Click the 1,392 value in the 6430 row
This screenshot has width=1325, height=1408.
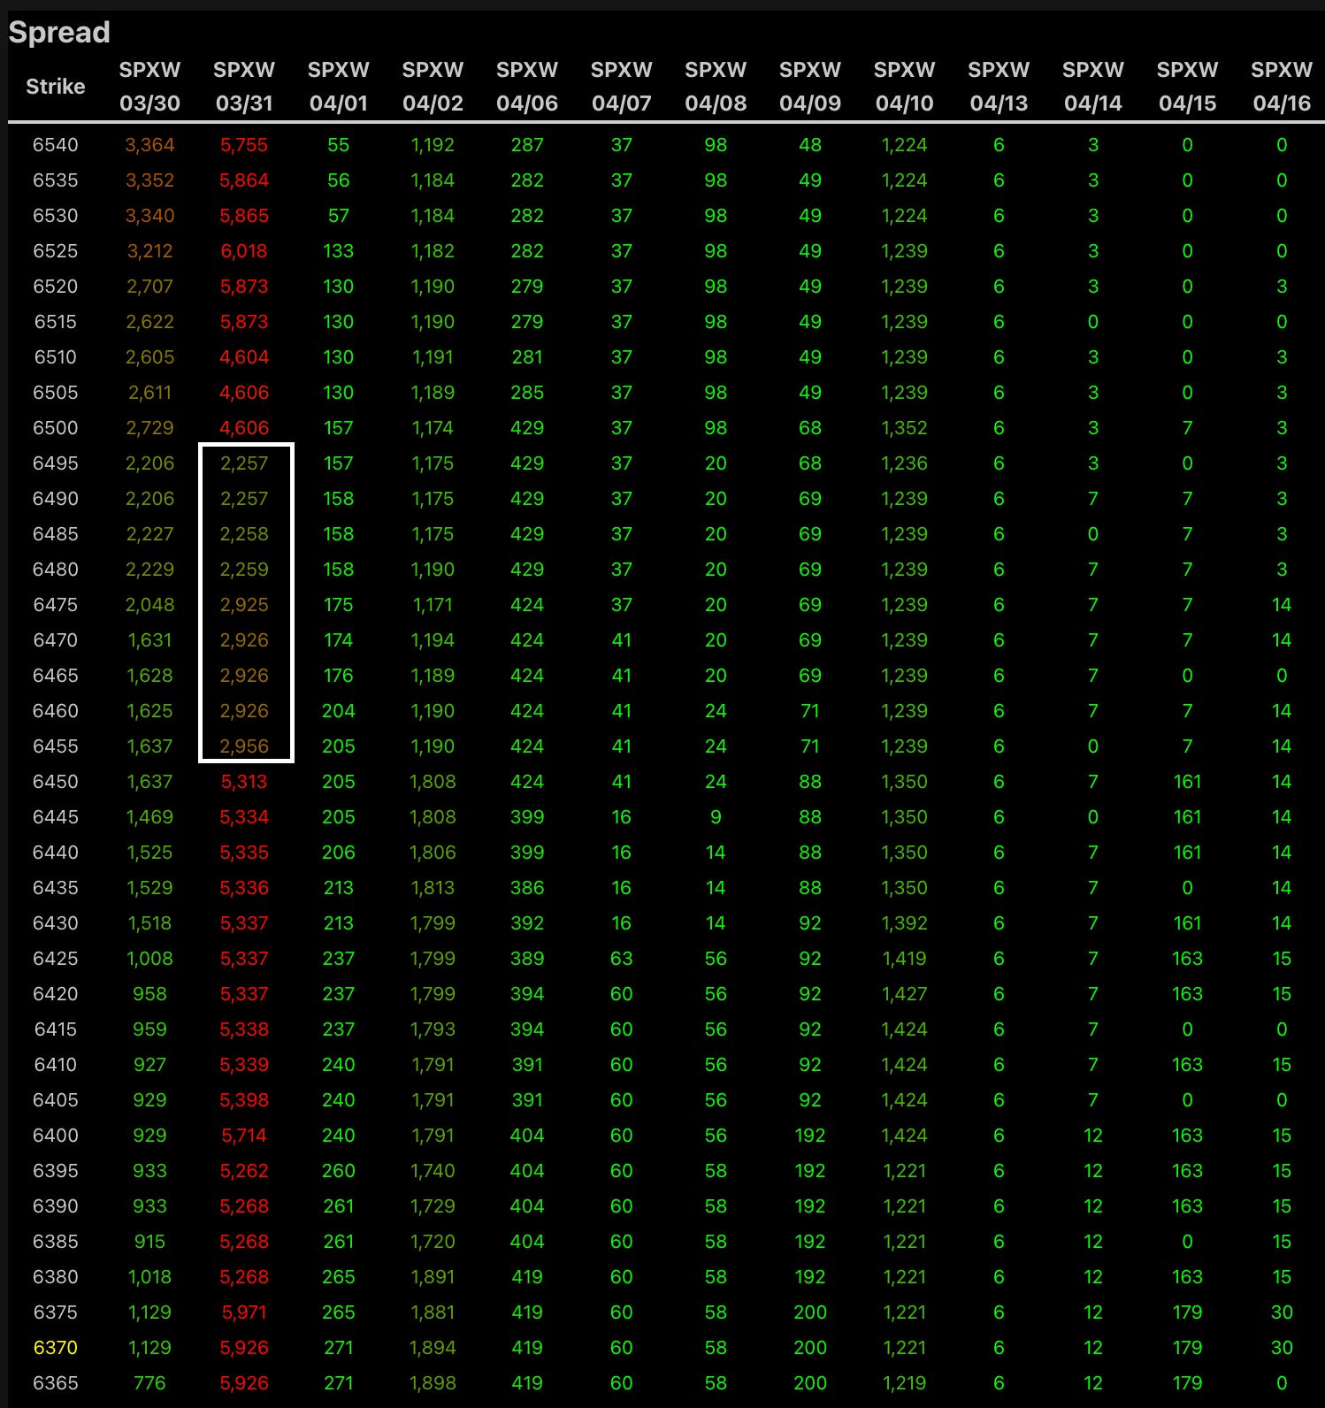pyautogui.click(x=905, y=923)
